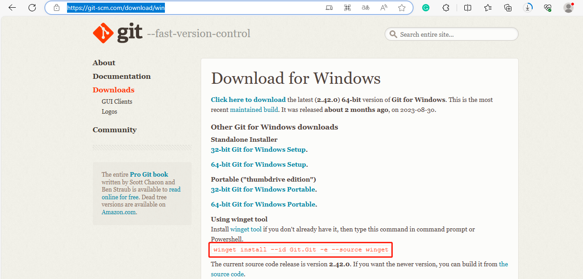This screenshot has height=279, width=583.
Task: Open winget tool link
Action: (246, 230)
